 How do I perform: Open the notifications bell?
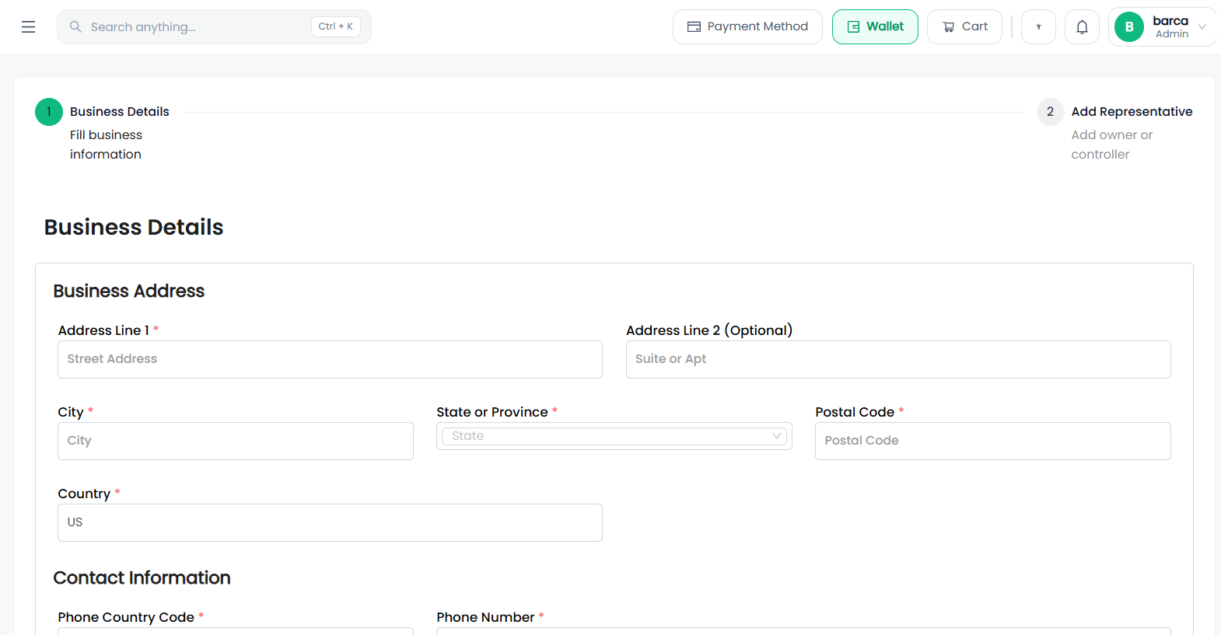pyautogui.click(x=1082, y=27)
